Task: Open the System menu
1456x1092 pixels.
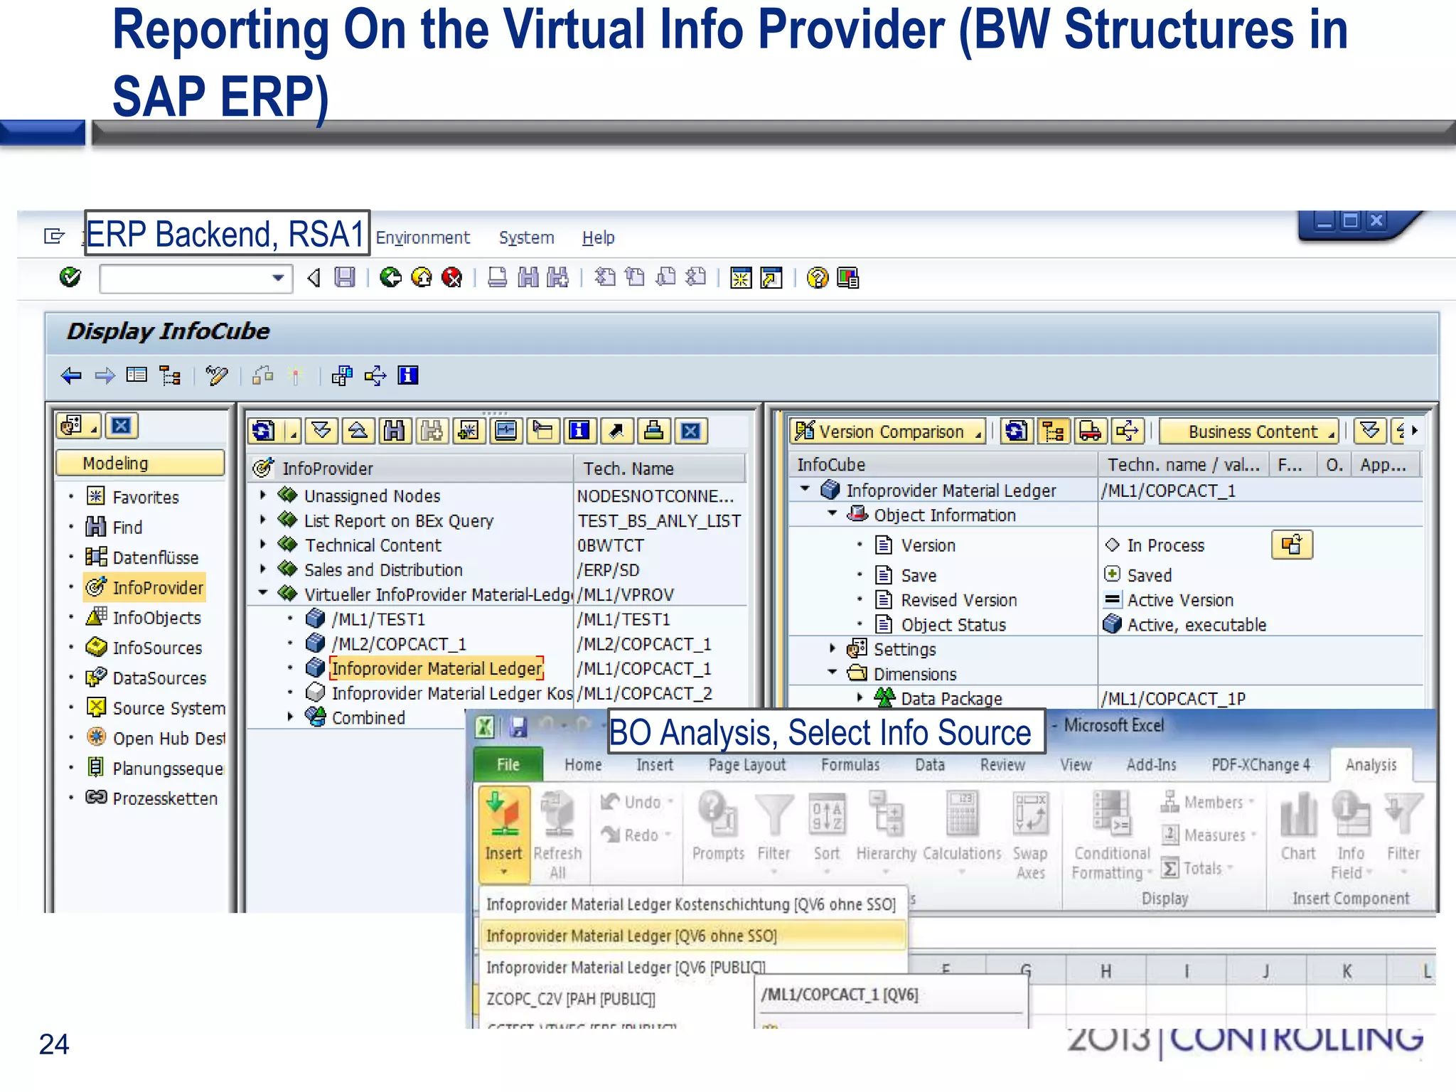Action: pyautogui.click(x=526, y=237)
